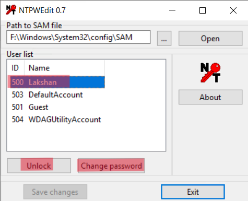Open the browse "..." button for SAM file
This screenshot has width=248, height=201.
click(164, 39)
